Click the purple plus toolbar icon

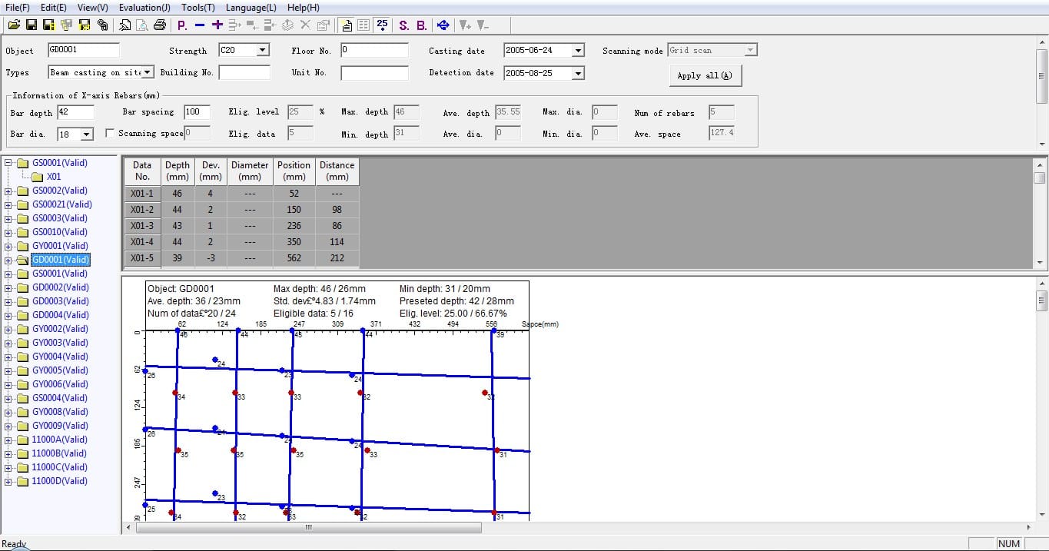pos(217,25)
